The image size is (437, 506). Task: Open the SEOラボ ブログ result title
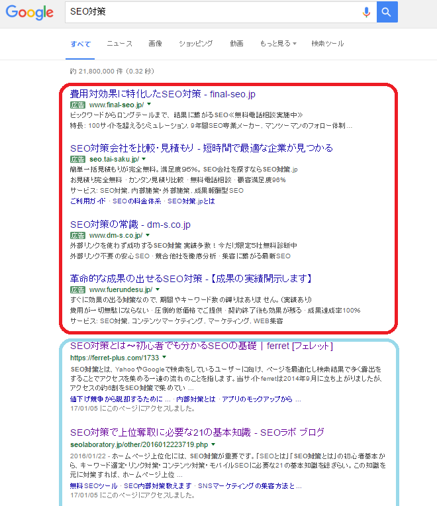click(x=197, y=432)
